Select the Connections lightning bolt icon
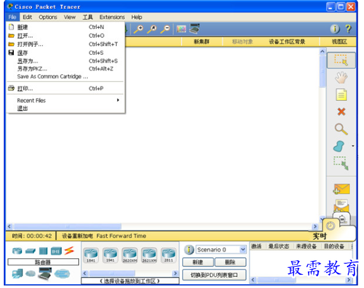 69,250
